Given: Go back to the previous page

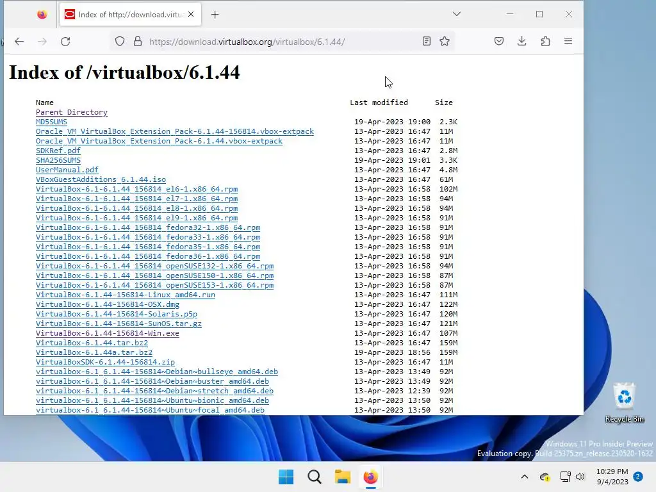Looking at the screenshot, I should click(19, 42).
